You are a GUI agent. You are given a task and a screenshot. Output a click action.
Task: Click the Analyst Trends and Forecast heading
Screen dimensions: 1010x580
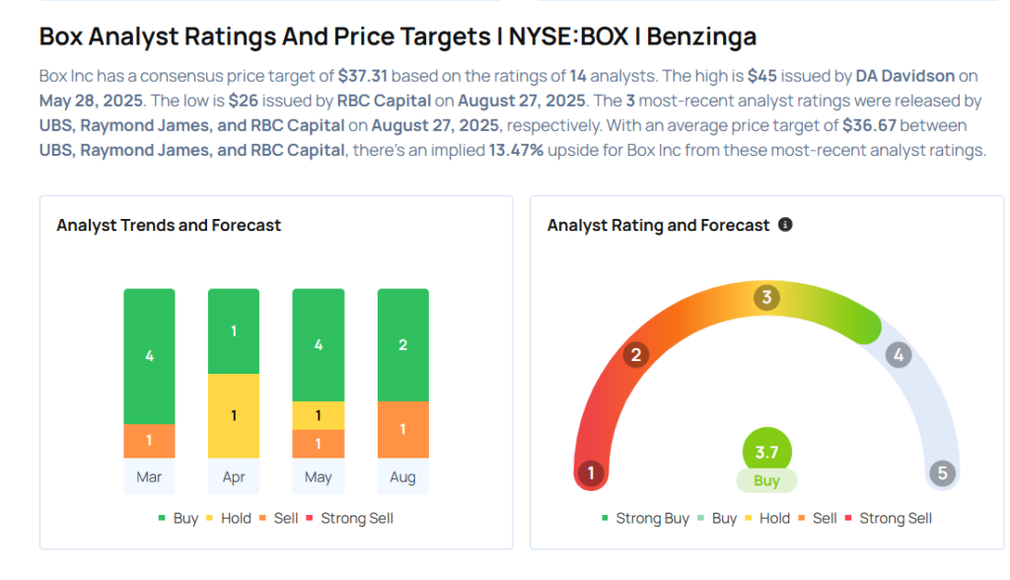pyautogui.click(x=169, y=226)
